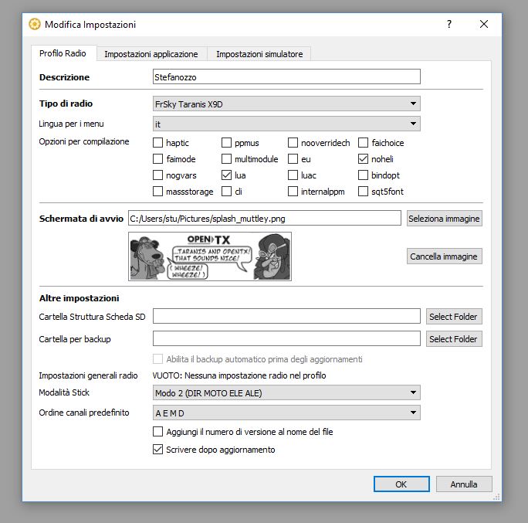Screen dimensions: 528x523
Task: Uncheck Scrivere dopo aggiornamento
Action: coord(158,450)
